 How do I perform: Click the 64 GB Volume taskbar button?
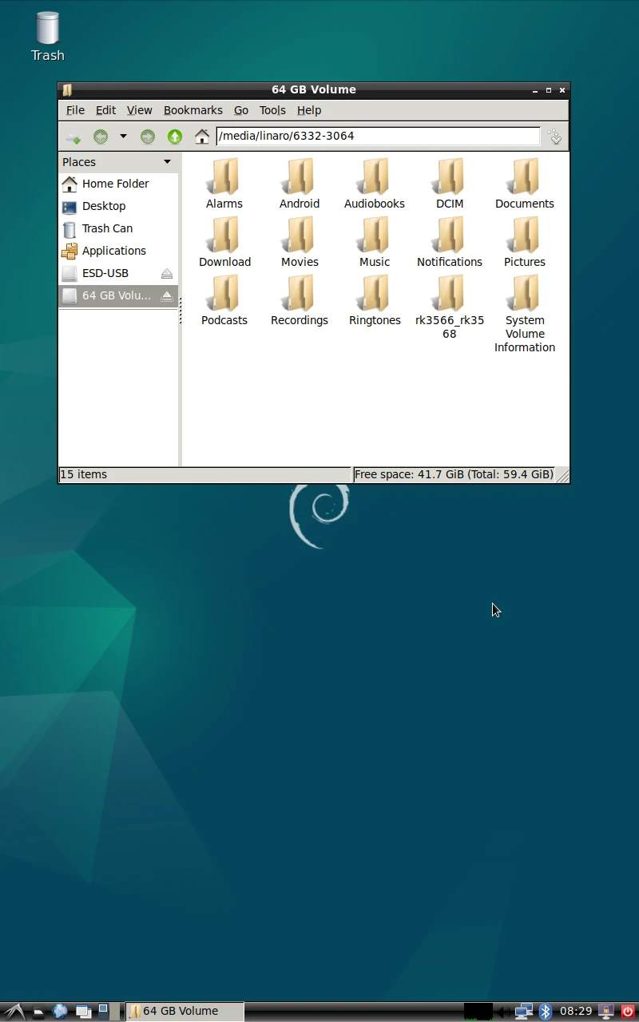[x=185, y=1012]
